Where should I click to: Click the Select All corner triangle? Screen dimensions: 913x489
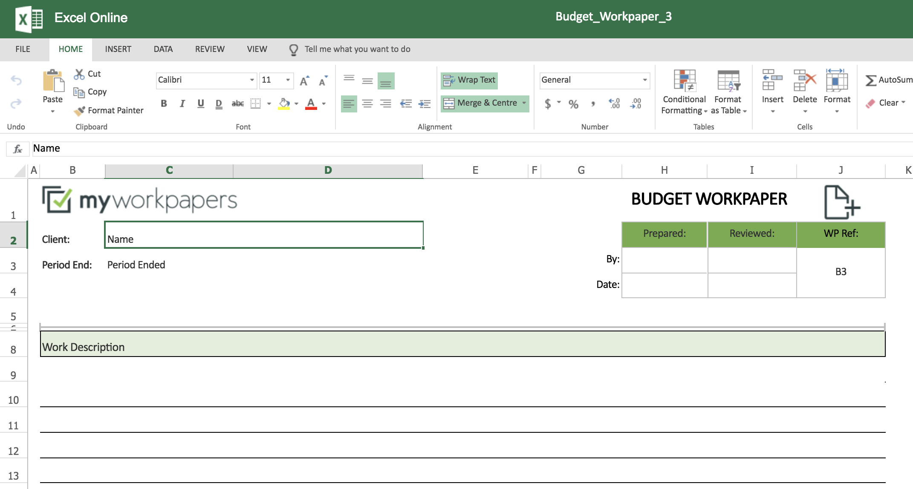click(x=20, y=171)
